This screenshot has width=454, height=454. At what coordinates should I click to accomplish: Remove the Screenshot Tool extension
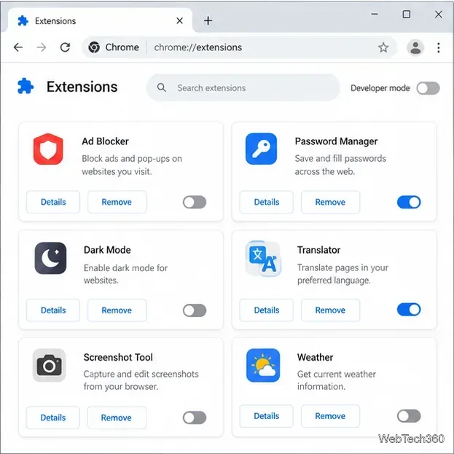click(117, 418)
